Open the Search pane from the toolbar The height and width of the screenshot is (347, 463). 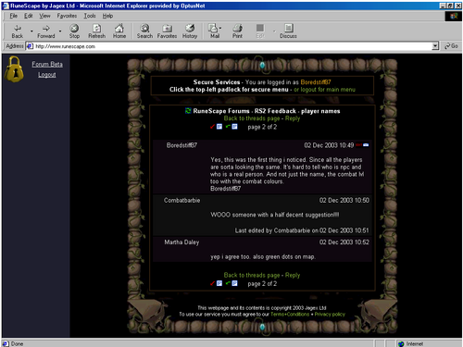144,31
